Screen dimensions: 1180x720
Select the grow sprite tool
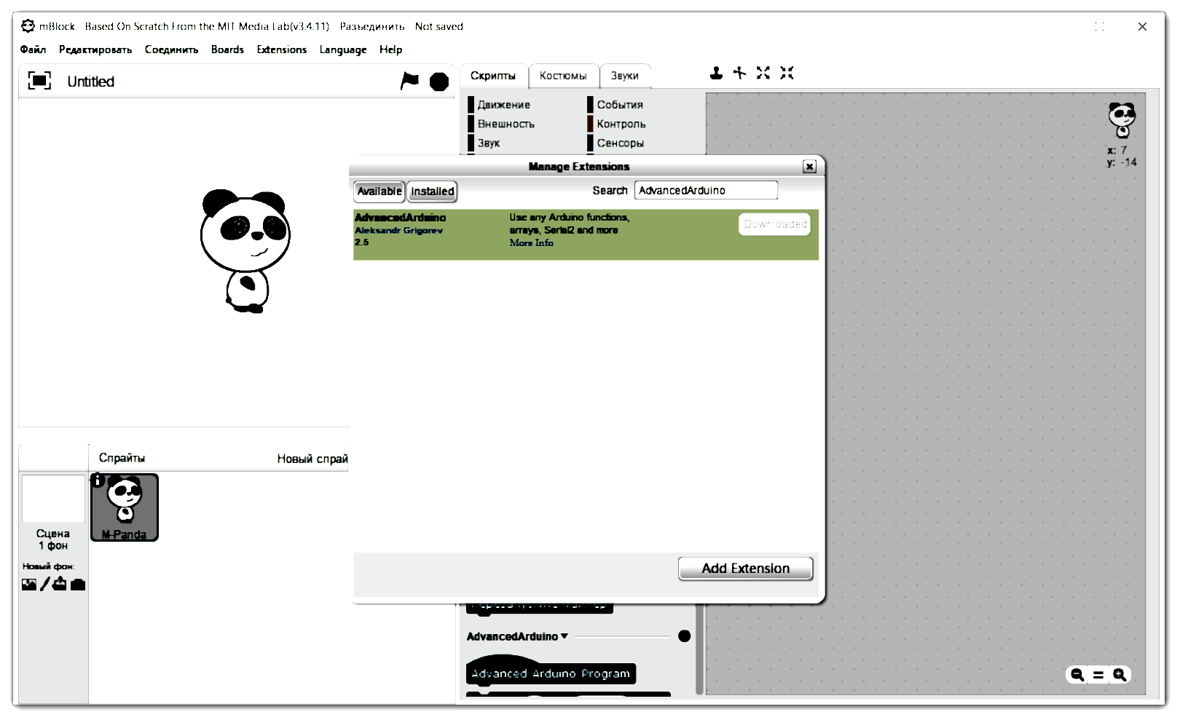(x=763, y=73)
